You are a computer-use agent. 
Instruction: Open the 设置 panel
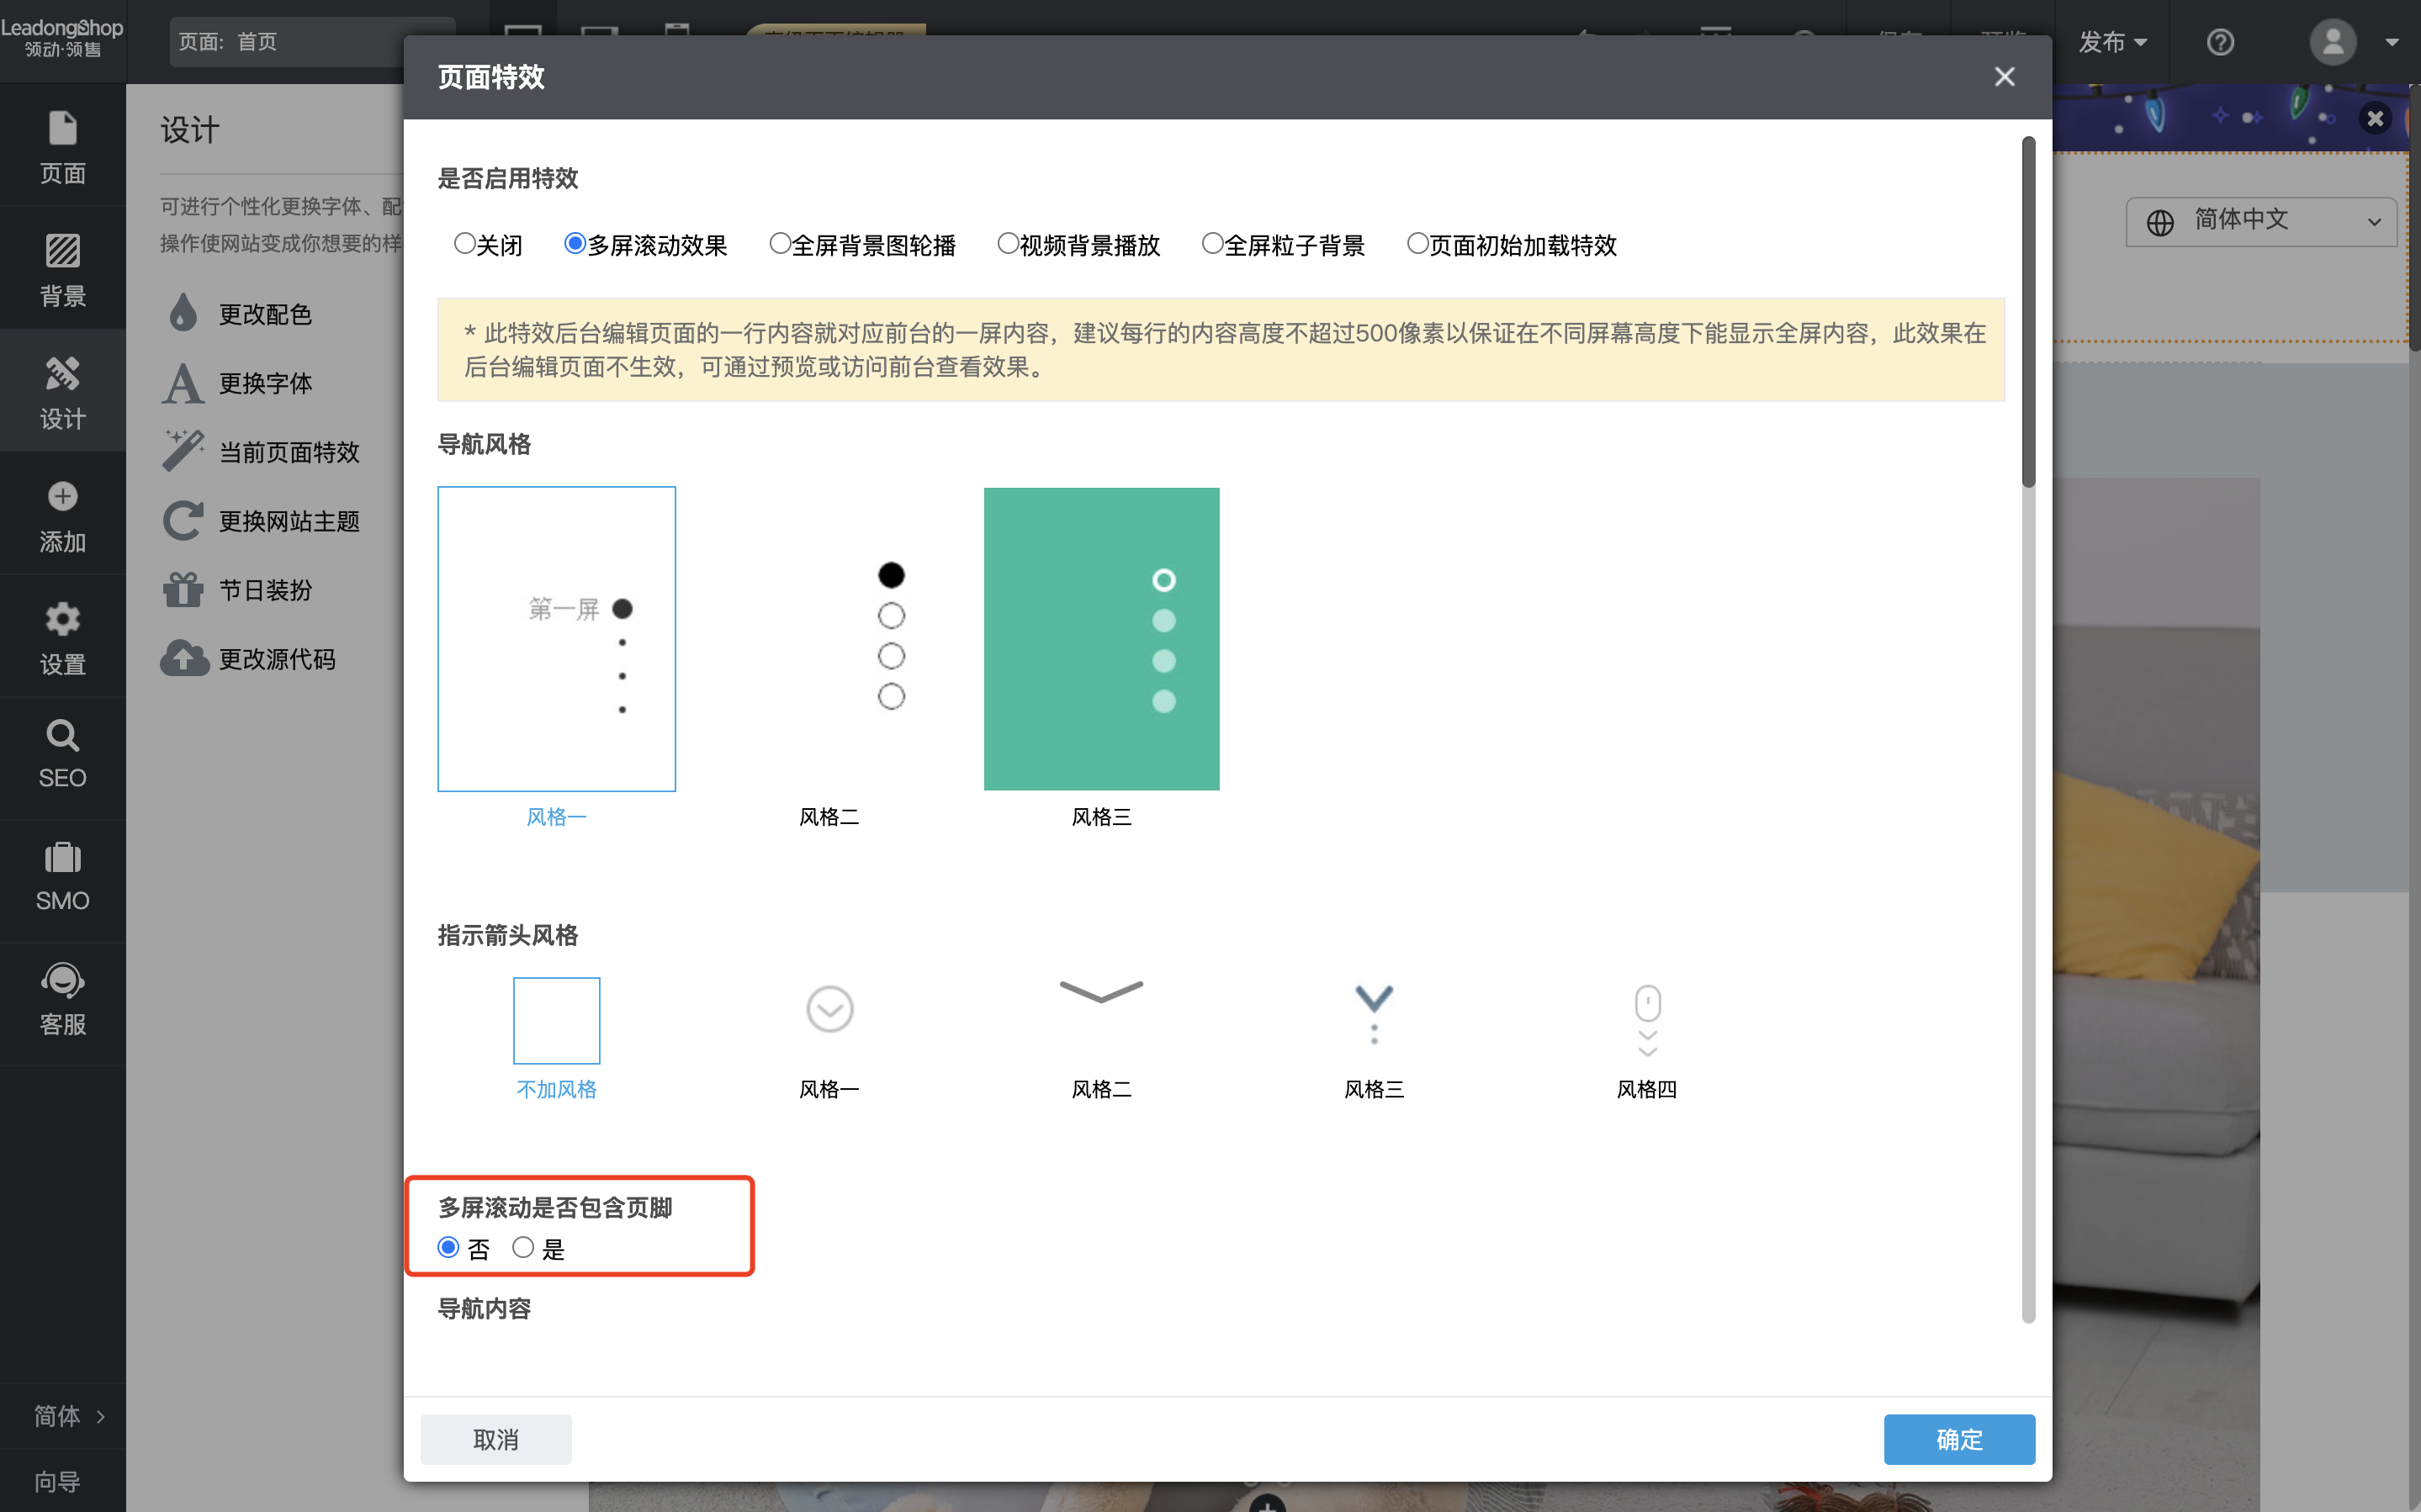pyautogui.click(x=62, y=637)
